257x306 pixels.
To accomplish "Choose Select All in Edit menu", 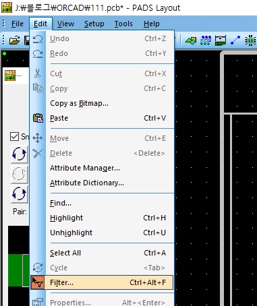I will click(102, 253).
